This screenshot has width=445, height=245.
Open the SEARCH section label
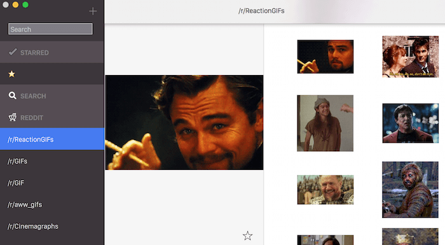pos(33,96)
